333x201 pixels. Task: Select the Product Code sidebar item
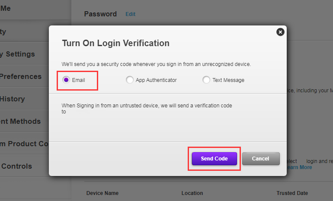tap(26, 144)
